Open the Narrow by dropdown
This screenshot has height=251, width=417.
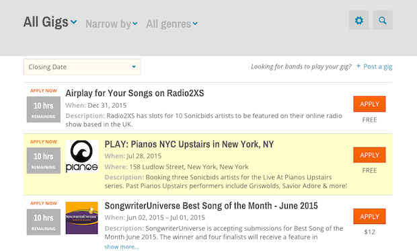(112, 24)
